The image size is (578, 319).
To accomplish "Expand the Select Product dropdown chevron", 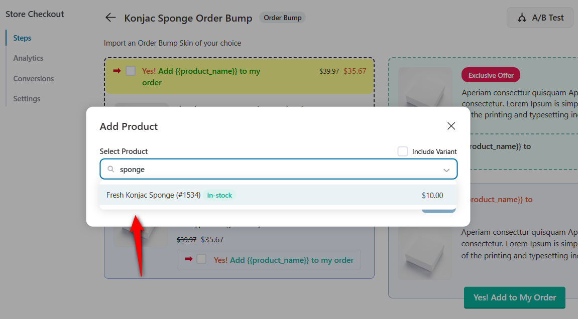I will point(446,170).
